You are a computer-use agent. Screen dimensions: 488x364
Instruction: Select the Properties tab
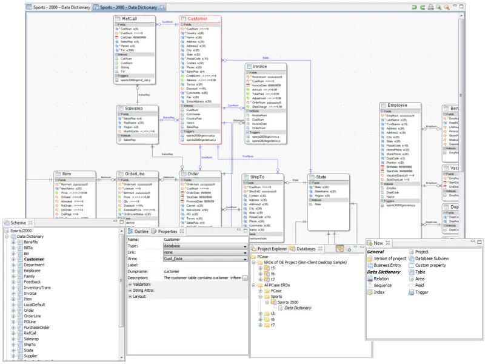coord(167,231)
